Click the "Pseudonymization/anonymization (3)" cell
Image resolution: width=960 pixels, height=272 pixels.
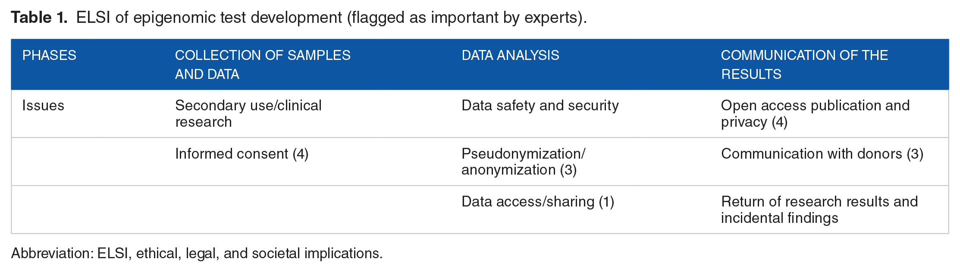[523, 162]
